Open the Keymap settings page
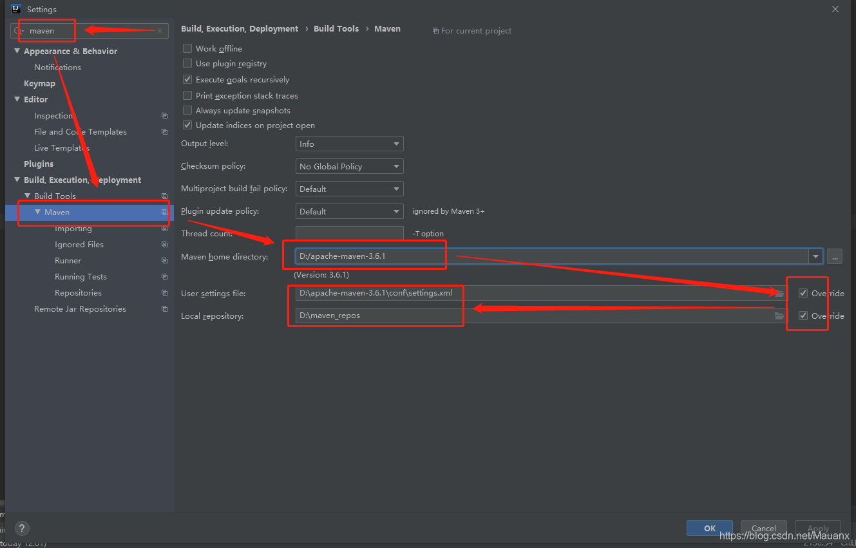The width and height of the screenshot is (856, 548). (x=39, y=83)
